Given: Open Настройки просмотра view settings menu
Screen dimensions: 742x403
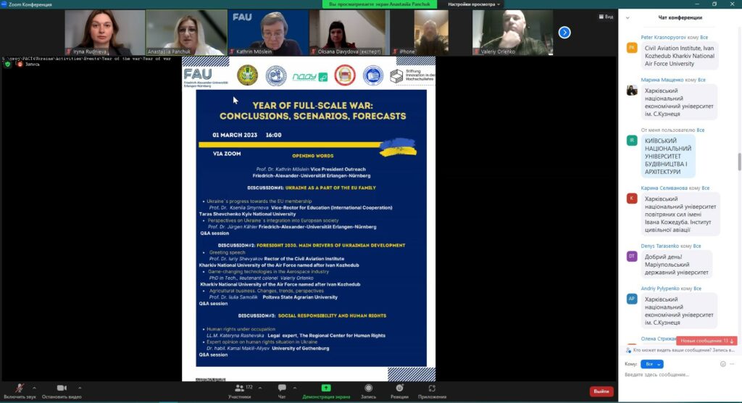Looking at the screenshot, I should pos(474,4).
